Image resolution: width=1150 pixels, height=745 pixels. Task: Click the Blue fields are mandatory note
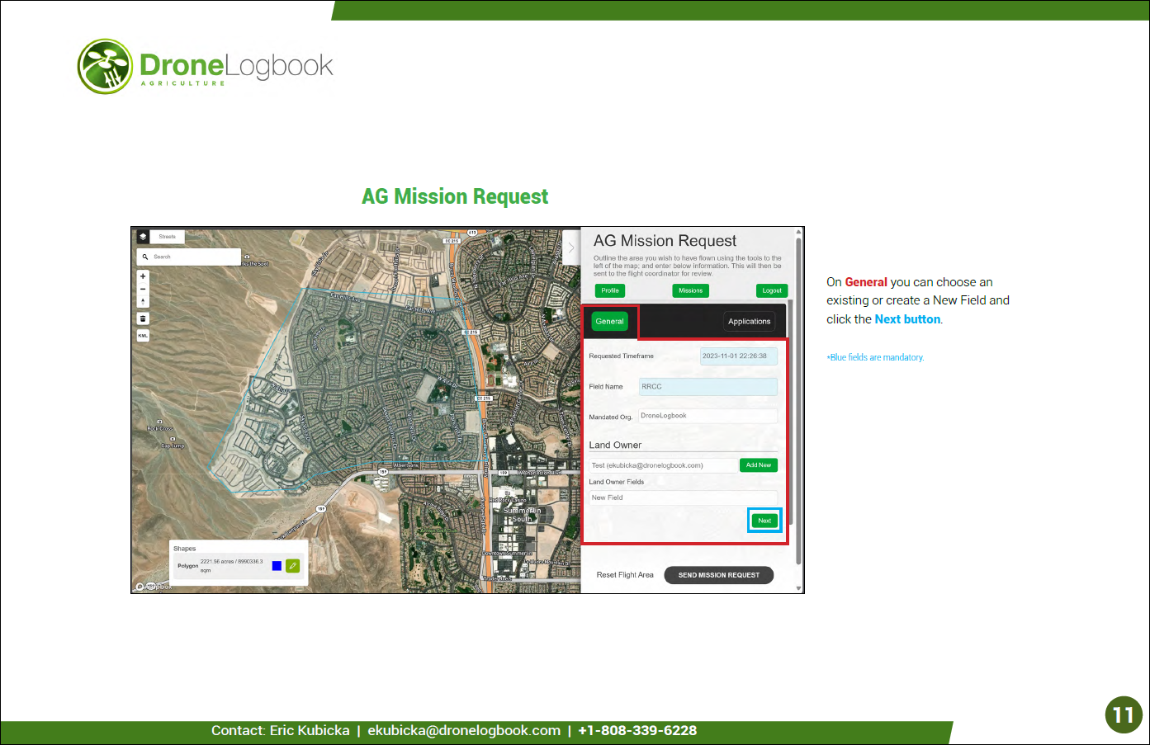tap(875, 357)
